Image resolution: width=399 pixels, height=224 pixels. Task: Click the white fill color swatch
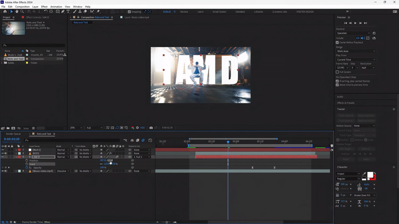tap(370, 175)
